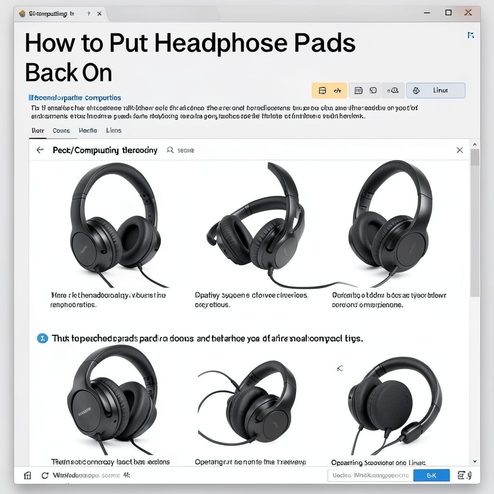Click the list layout icon in gray toolbar
Viewport: 494px width, 494px height.
click(x=358, y=91)
